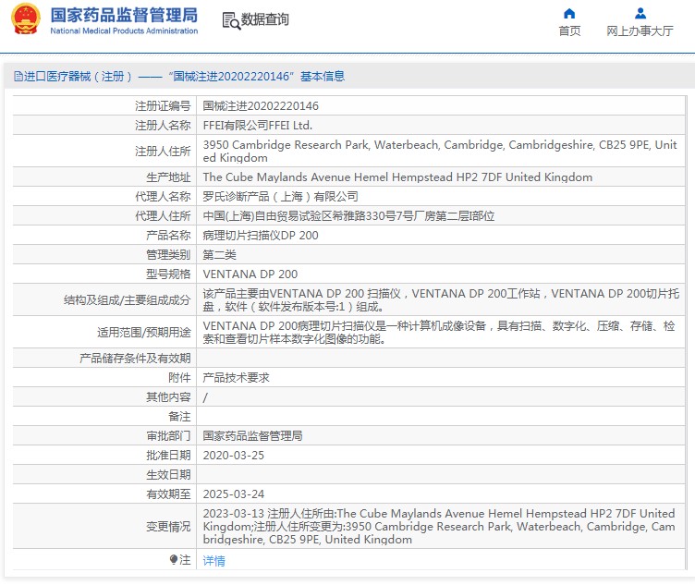This screenshot has height=585, width=695.
Task: Click the 首页 label
Action: [x=569, y=31]
